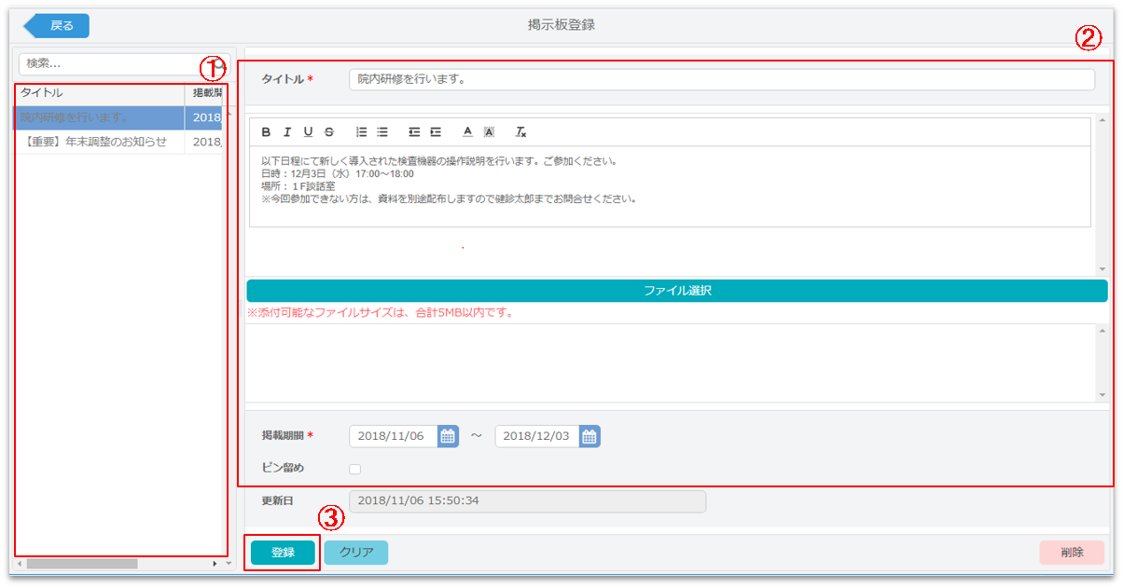The width and height of the screenshot is (1123, 588).
Task: Select the row 【重要】年末調整のお知らせ
Action: pos(118,142)
